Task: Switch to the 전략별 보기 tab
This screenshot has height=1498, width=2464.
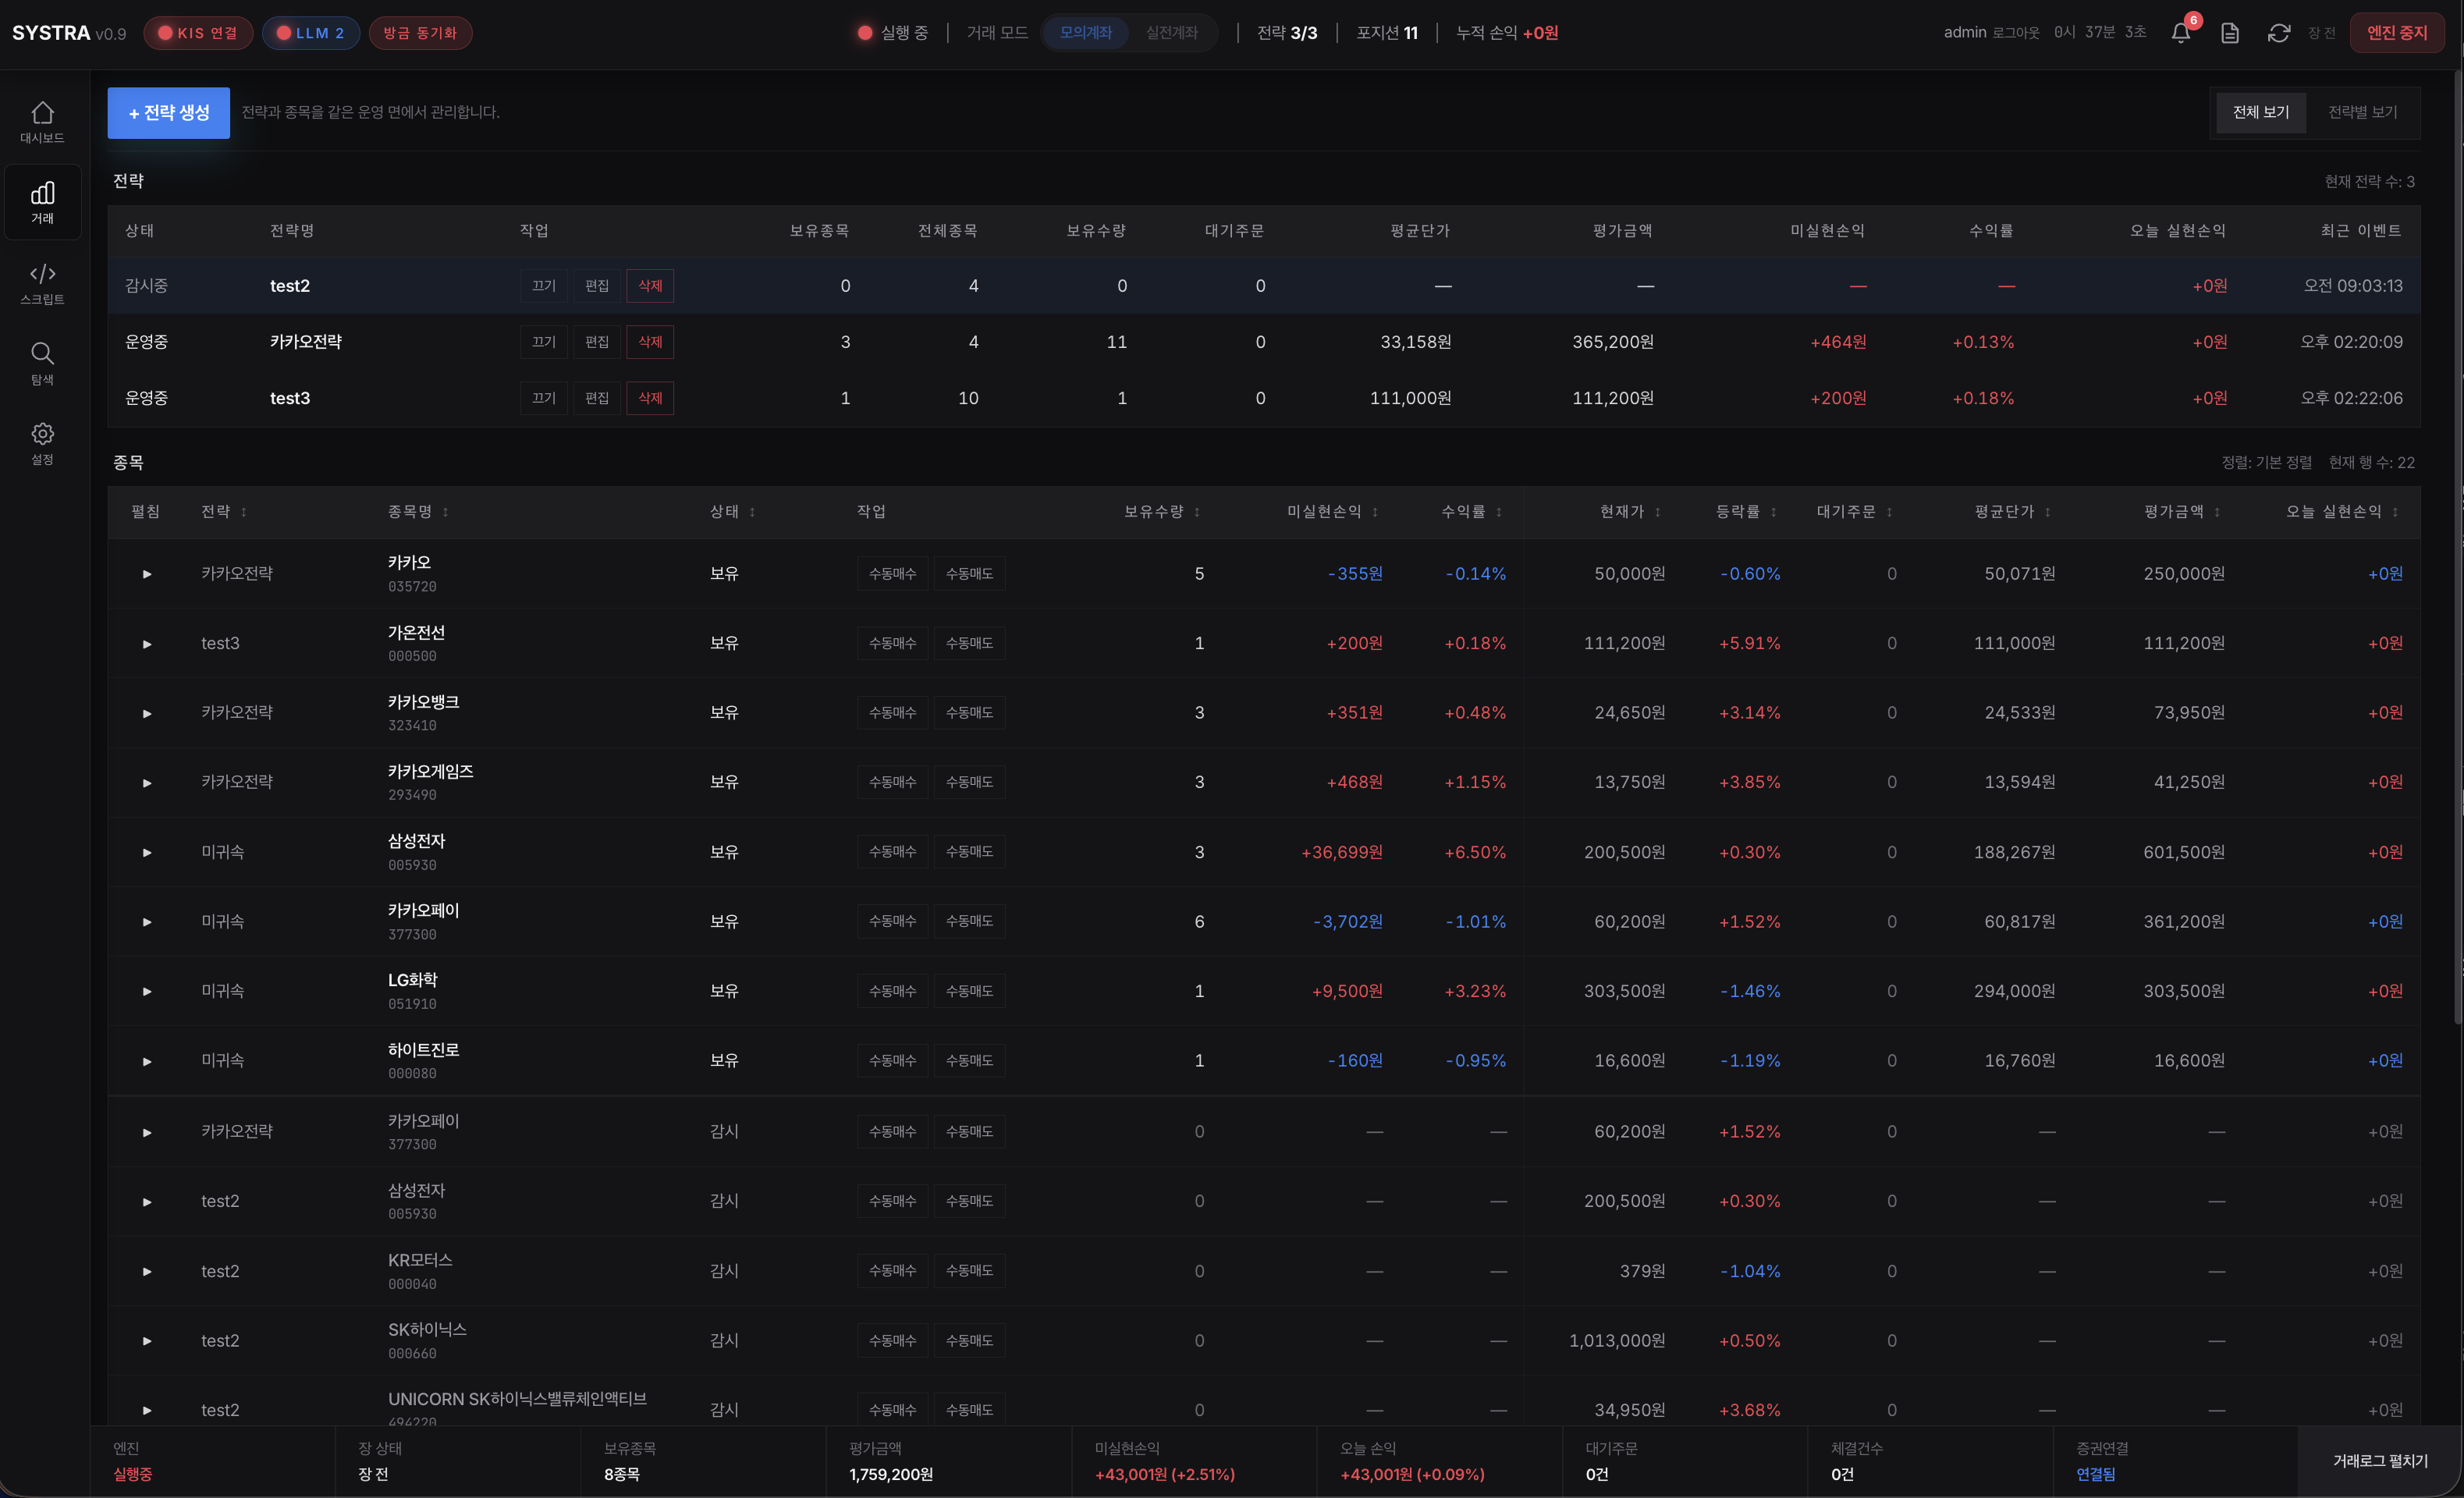Action: [x=2362, y=112]
